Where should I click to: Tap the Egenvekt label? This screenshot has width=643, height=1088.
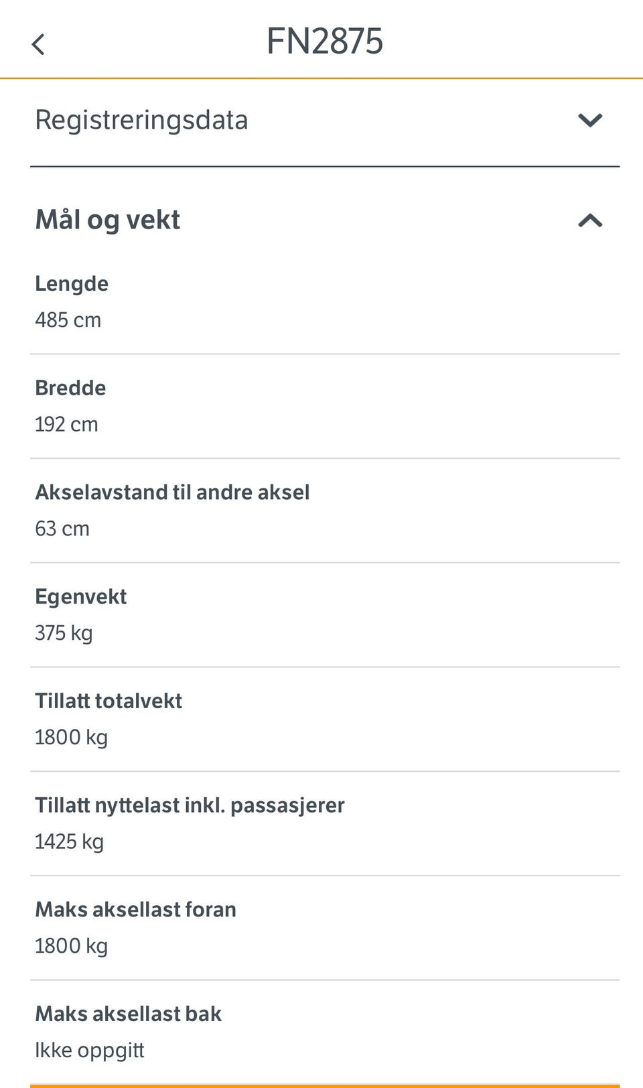click(x=80, y=597)
